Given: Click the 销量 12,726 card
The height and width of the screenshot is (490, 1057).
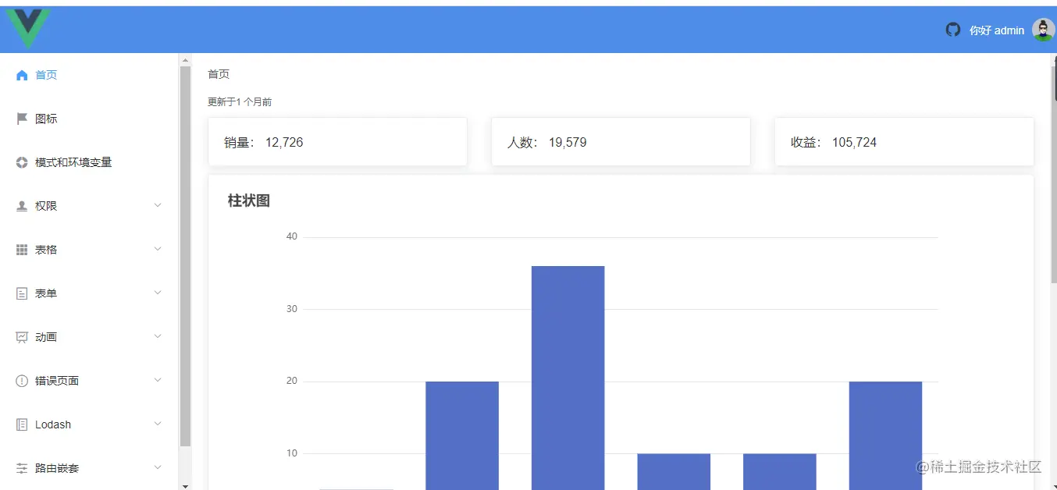Looking at the screenshot, I should click(337, 142).
